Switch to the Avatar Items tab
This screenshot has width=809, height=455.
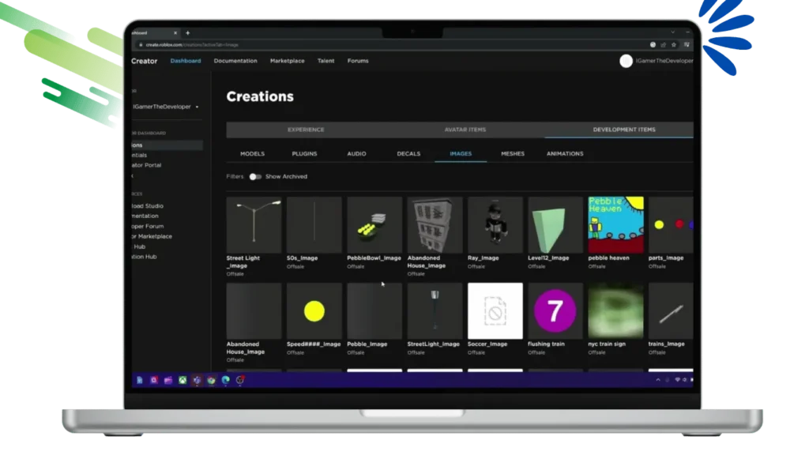465,130
